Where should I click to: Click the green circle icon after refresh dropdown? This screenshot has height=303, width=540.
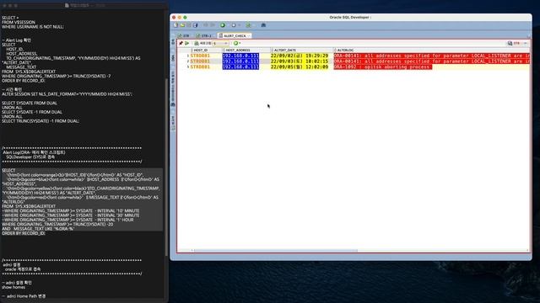[x=236, y=43]
